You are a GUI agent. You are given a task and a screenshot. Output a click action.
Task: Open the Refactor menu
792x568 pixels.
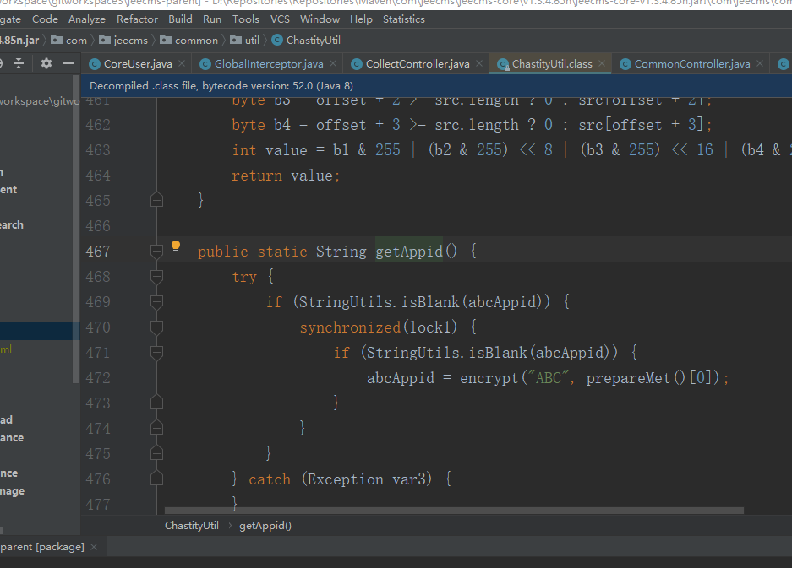coord(137,19)
